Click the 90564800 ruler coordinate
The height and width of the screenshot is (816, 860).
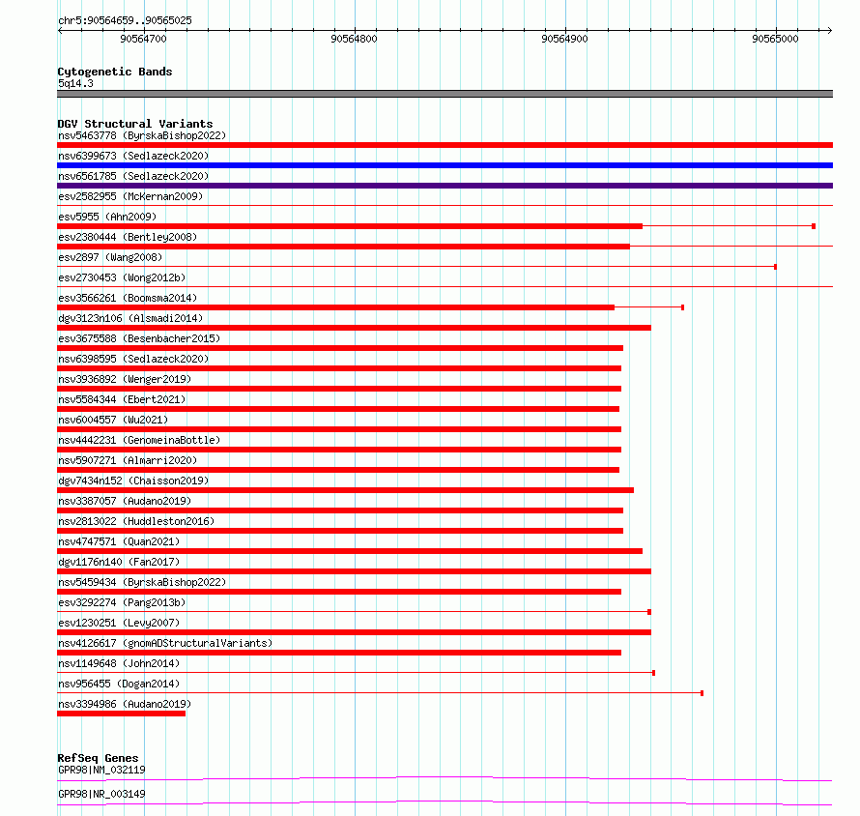[x=354, y=39]
